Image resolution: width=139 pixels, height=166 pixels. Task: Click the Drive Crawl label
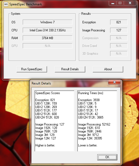point(90,46)
